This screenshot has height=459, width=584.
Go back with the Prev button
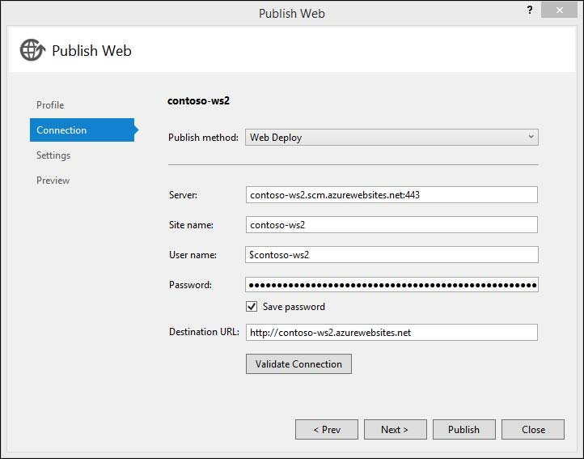click(x=327, y=430)
